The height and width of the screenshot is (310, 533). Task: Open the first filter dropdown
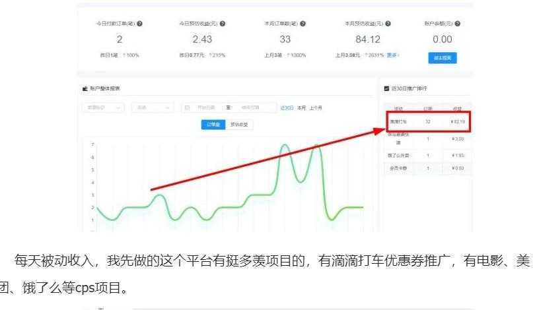point(102,108)
